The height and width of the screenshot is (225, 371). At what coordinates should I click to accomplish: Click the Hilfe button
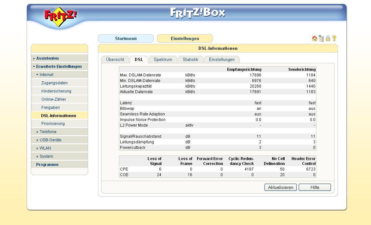click(x=315, y=187)
